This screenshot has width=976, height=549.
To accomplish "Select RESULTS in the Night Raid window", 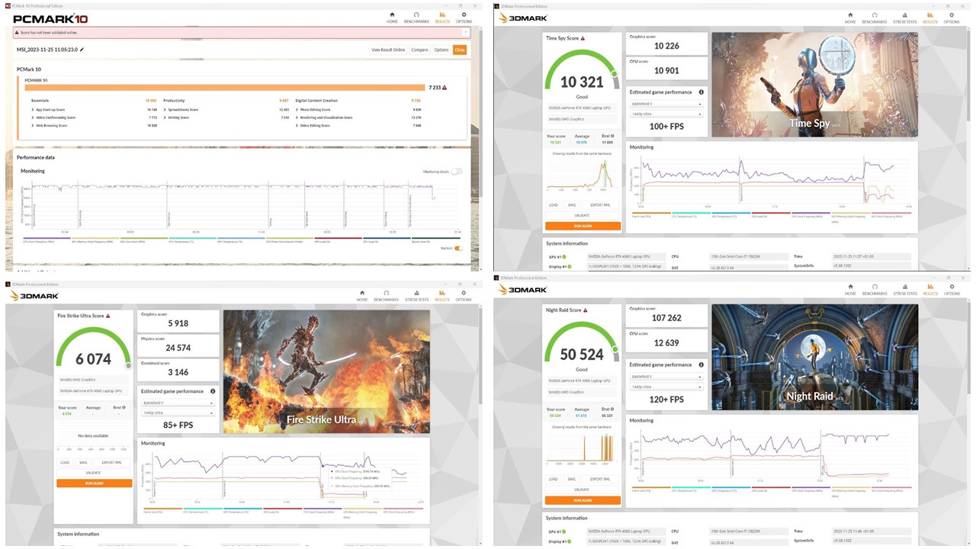I will [x=930, y=290].
